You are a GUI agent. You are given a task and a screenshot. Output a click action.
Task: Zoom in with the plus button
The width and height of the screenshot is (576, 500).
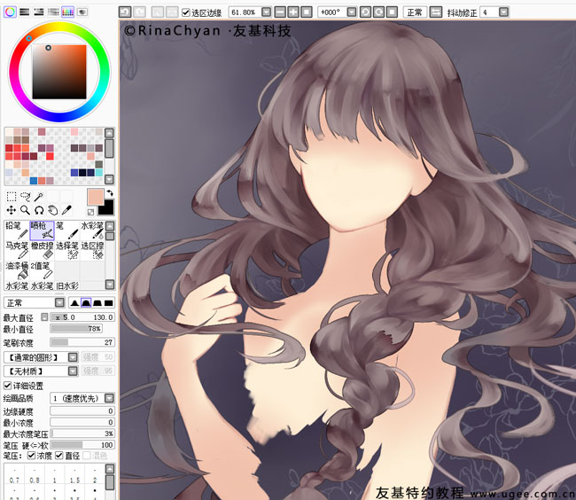293,12
